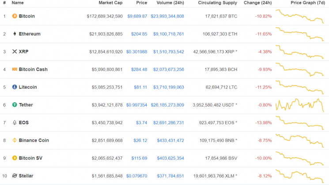
Task: Open Tether 7-day price graph
Action: pyautogui.click(x=299, y=105)
